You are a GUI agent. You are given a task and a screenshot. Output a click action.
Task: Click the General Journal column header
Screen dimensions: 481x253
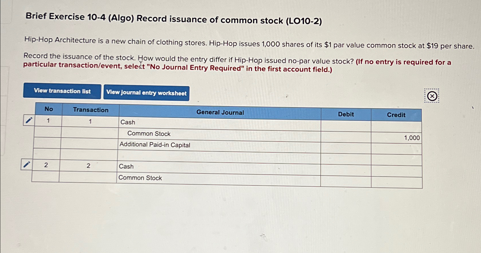(220, 112)
